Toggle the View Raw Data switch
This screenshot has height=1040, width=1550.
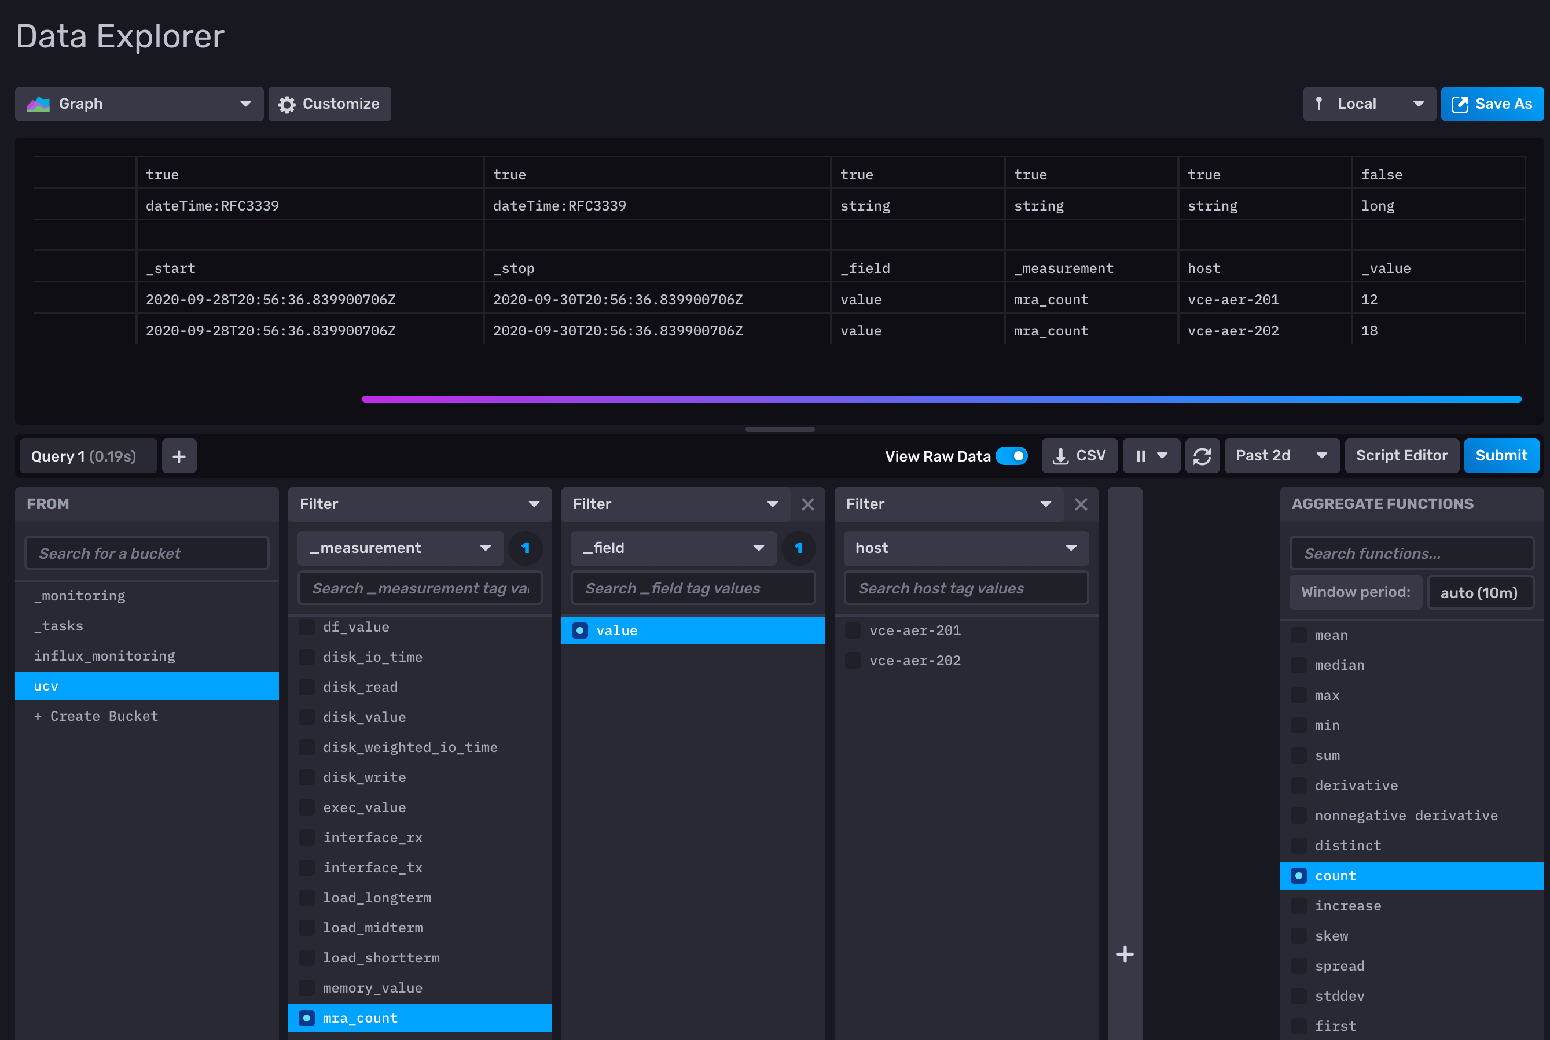[x=1012, y=456]
